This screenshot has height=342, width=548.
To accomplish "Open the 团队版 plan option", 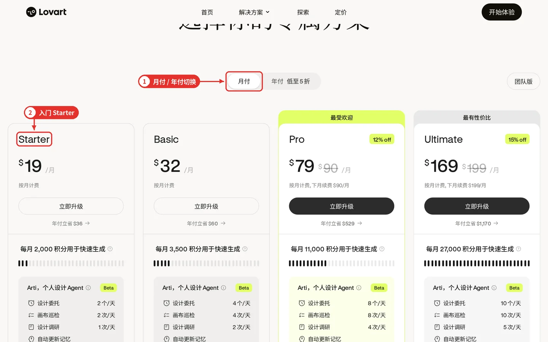I will 523,81.
